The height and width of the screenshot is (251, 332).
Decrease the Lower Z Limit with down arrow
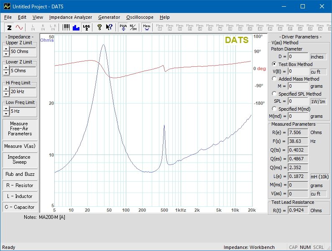coord(6,73)
